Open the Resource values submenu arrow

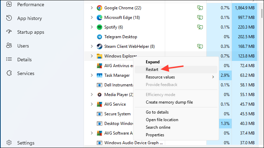pyautogui.click(x=213, y=77)
